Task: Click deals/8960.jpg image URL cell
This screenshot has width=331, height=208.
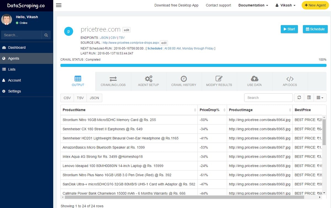Action: 260,184
